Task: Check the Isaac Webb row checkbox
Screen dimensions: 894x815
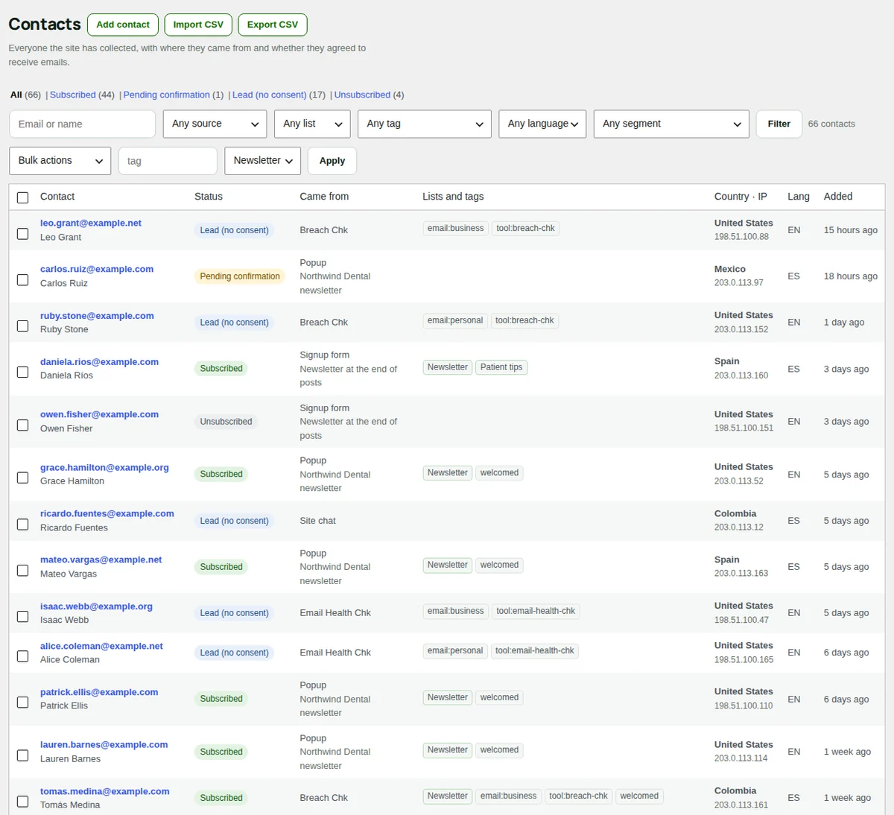Action: pyautogui.click(x=23, y=617)
